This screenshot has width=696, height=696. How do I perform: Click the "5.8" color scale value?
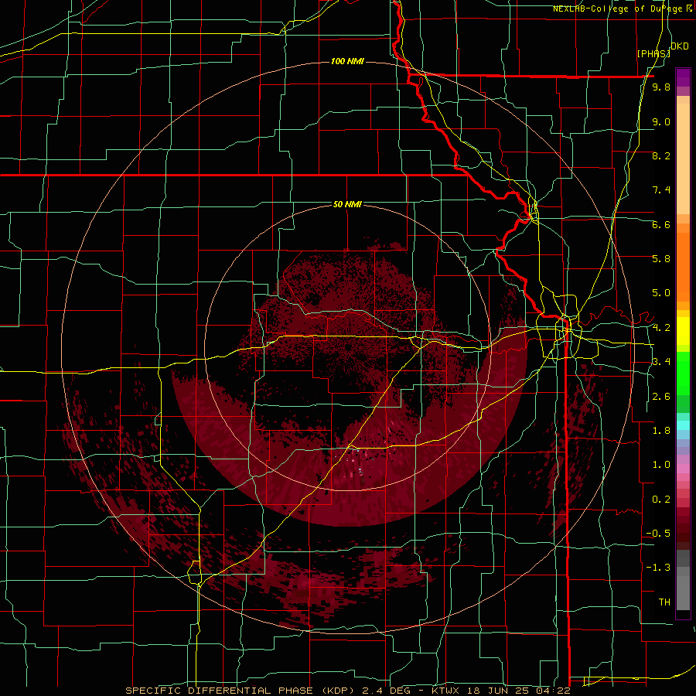(x=661, y=259)
